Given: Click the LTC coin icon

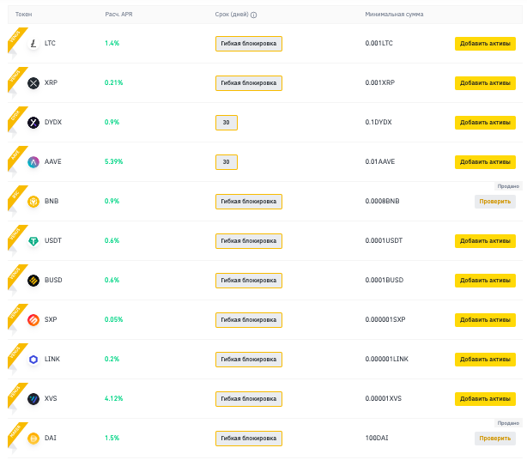Looking at the screenshot, I should pos(33,44).
